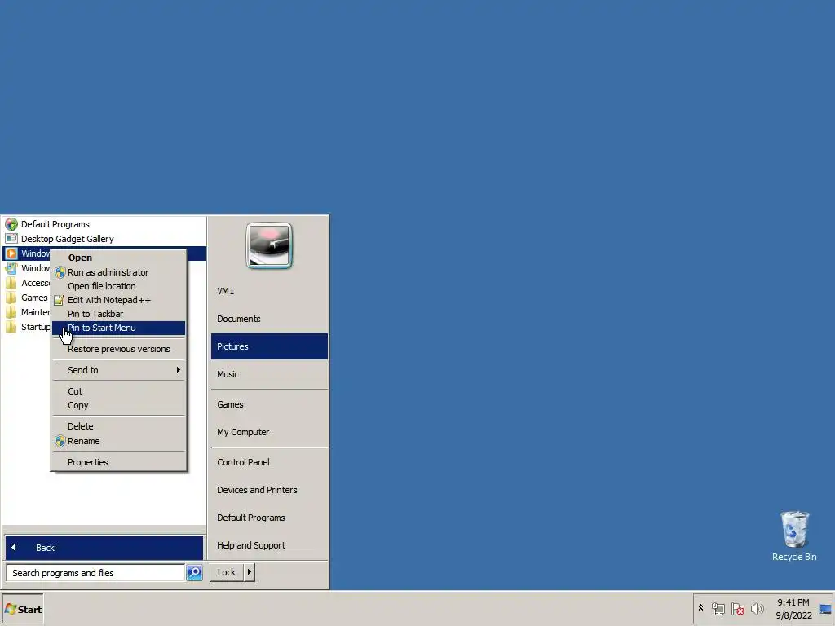
Task: Expand the shutdown options arrow beside Lock
Action: (250, 572)
